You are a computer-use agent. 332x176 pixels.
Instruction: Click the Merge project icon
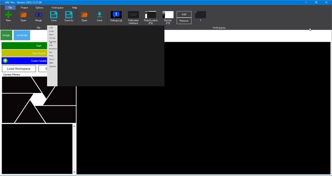pos(39,15)
